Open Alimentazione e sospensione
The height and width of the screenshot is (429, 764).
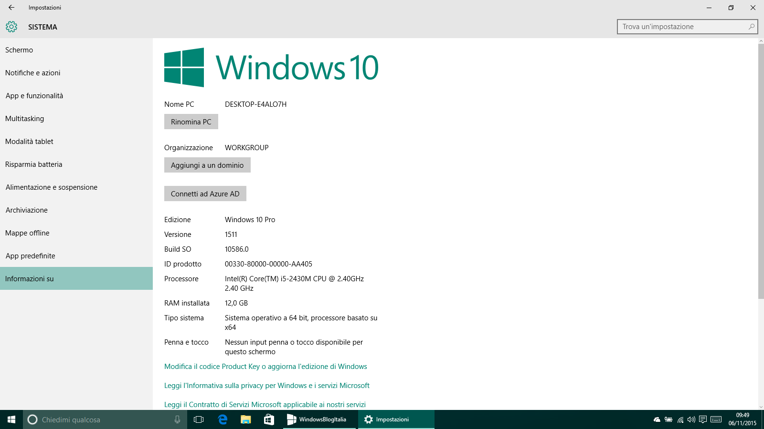76,187
